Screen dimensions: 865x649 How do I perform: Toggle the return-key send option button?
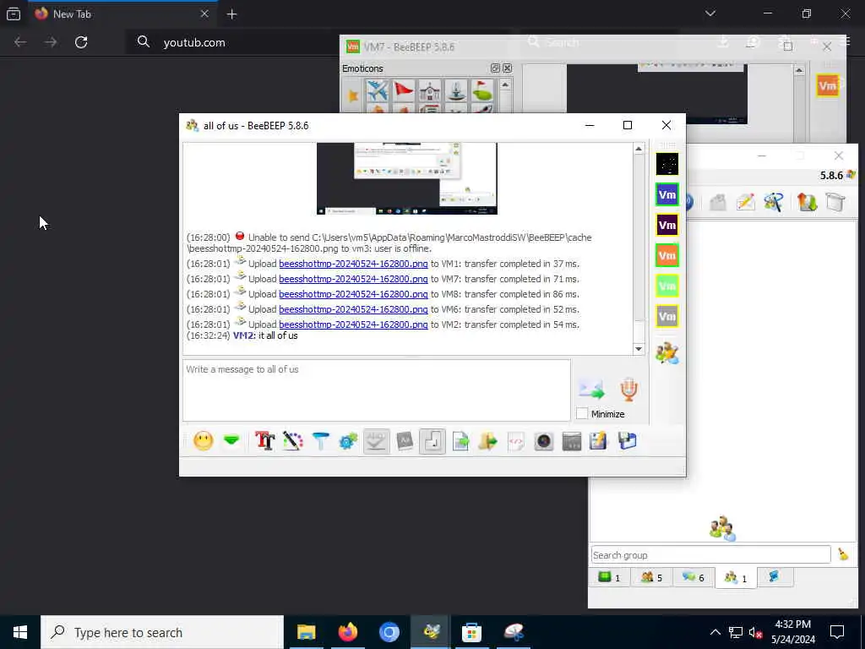(x=432, y=441)
